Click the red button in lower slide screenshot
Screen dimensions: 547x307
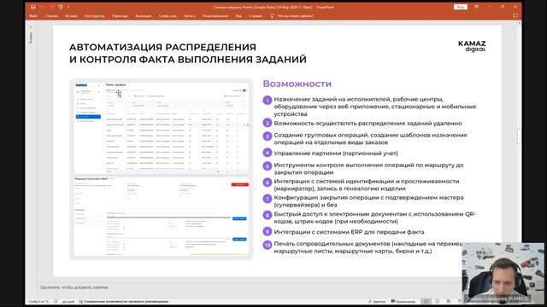(x=239, y=184)
